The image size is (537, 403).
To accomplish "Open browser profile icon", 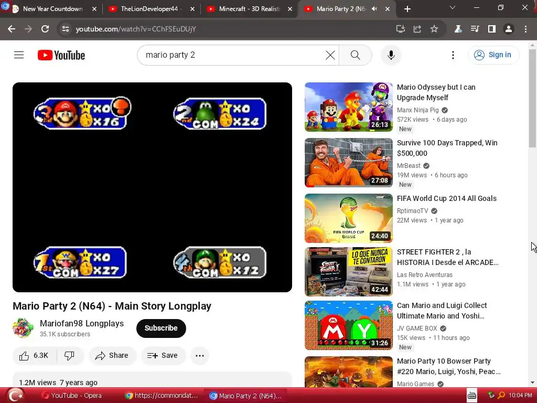I will click(x=509, y=29).
